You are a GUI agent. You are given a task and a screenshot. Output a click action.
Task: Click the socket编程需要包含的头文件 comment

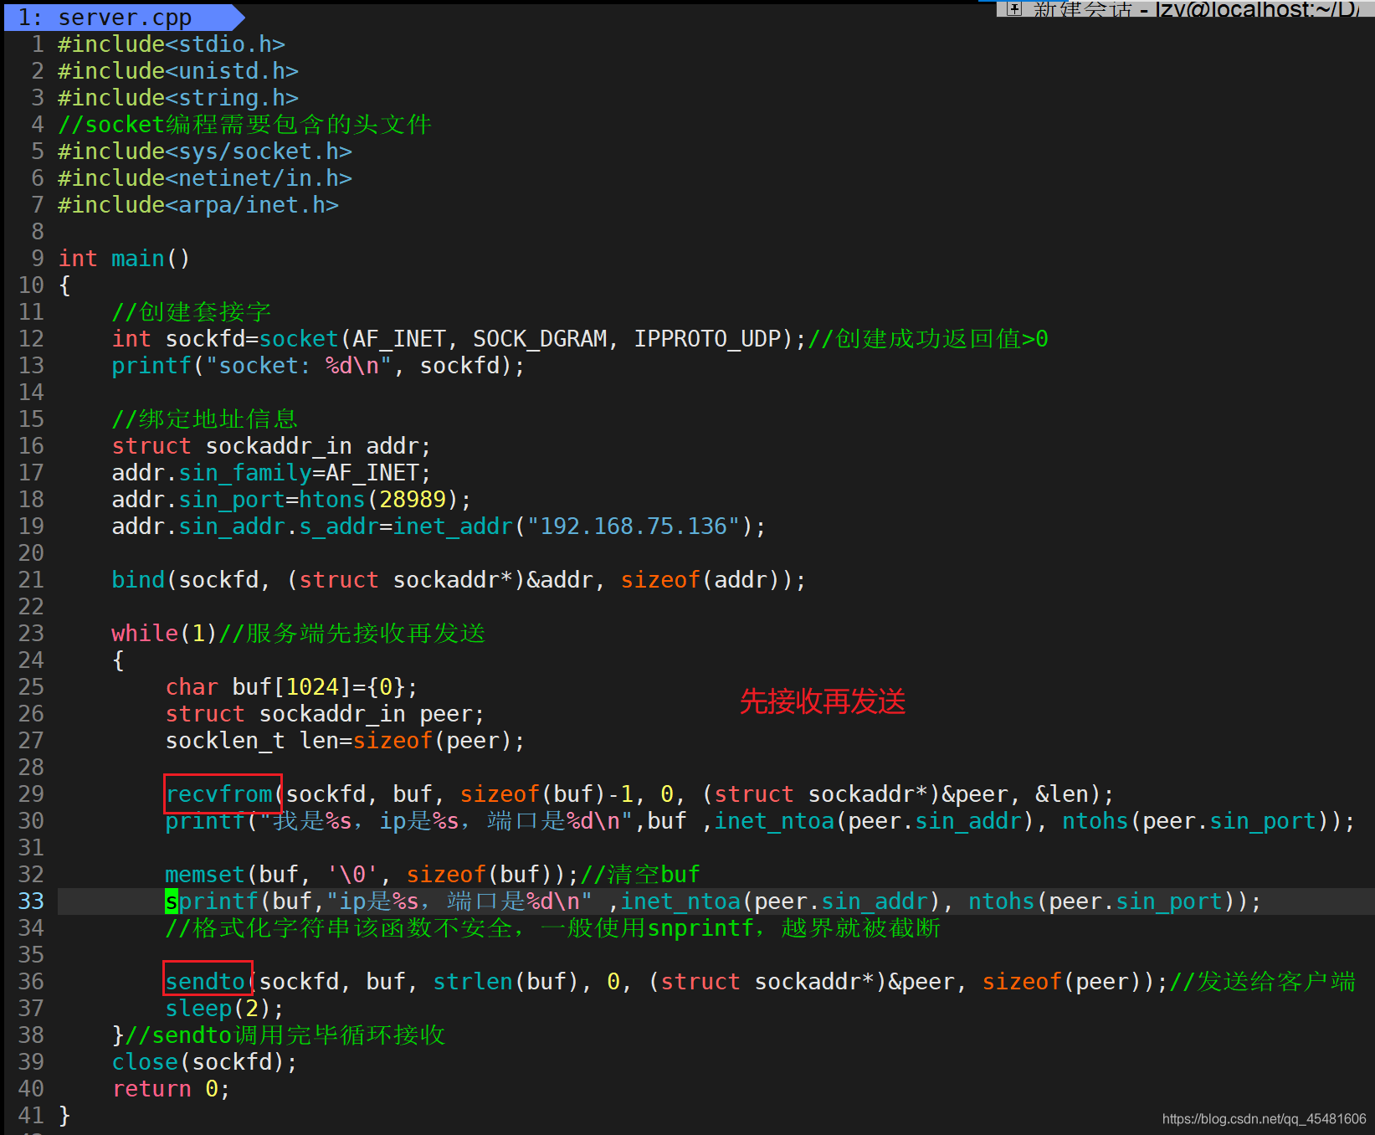pyautogui.click(x=244, y=125)
